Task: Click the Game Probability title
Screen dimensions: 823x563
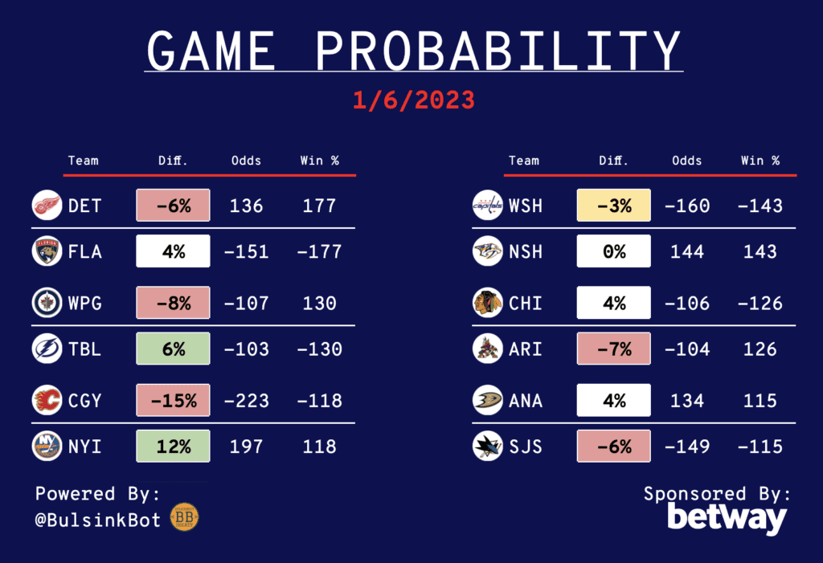Action: point(414,50)
